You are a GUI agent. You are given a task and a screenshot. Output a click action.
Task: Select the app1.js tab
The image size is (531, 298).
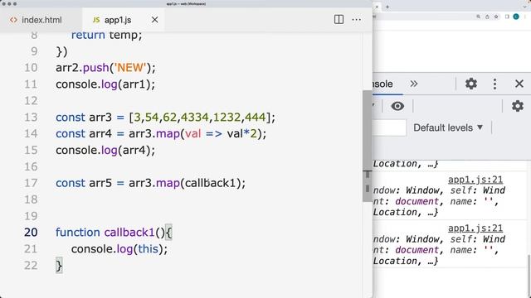(x=118, y=20)
